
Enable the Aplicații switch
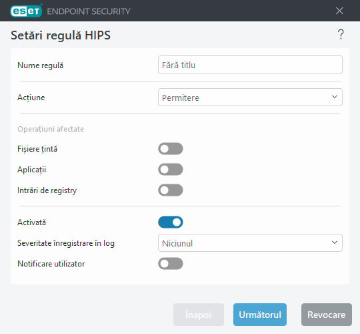[171, 169]
